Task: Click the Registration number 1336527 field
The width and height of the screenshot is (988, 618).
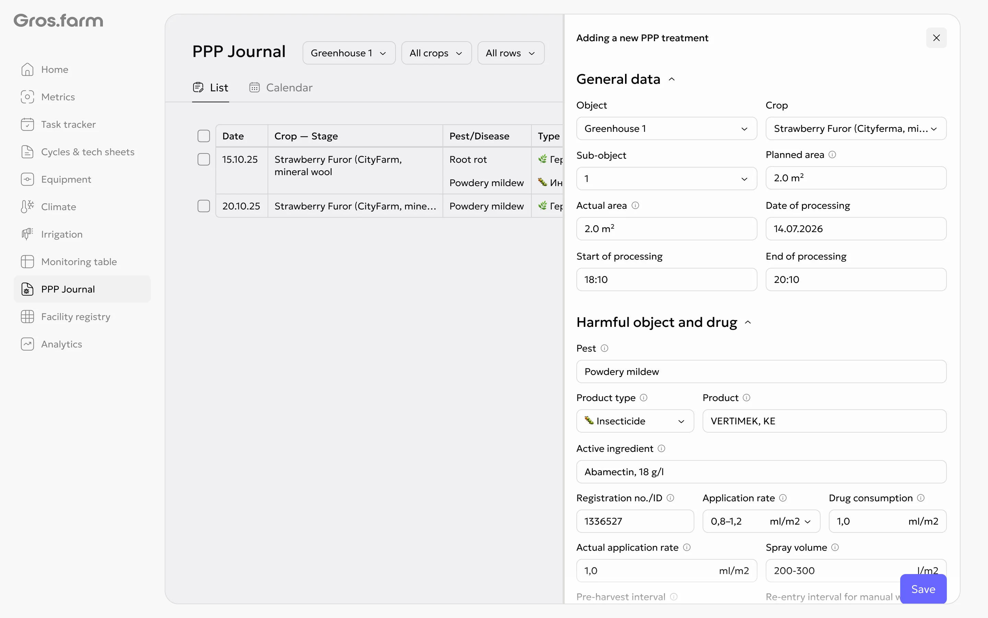Action: 635,521
